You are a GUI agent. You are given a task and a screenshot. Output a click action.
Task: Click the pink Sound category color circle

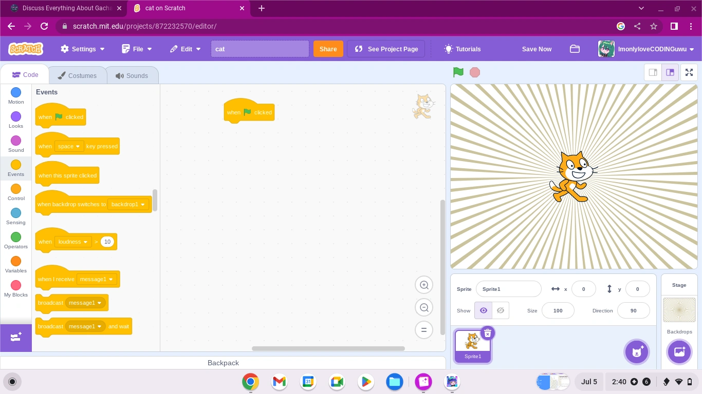(15, 141)
